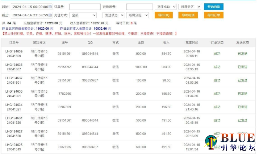259x154 pixels.
Task: Click 已发送 status in the LHG194636 row
Action: tap(242, 94)
